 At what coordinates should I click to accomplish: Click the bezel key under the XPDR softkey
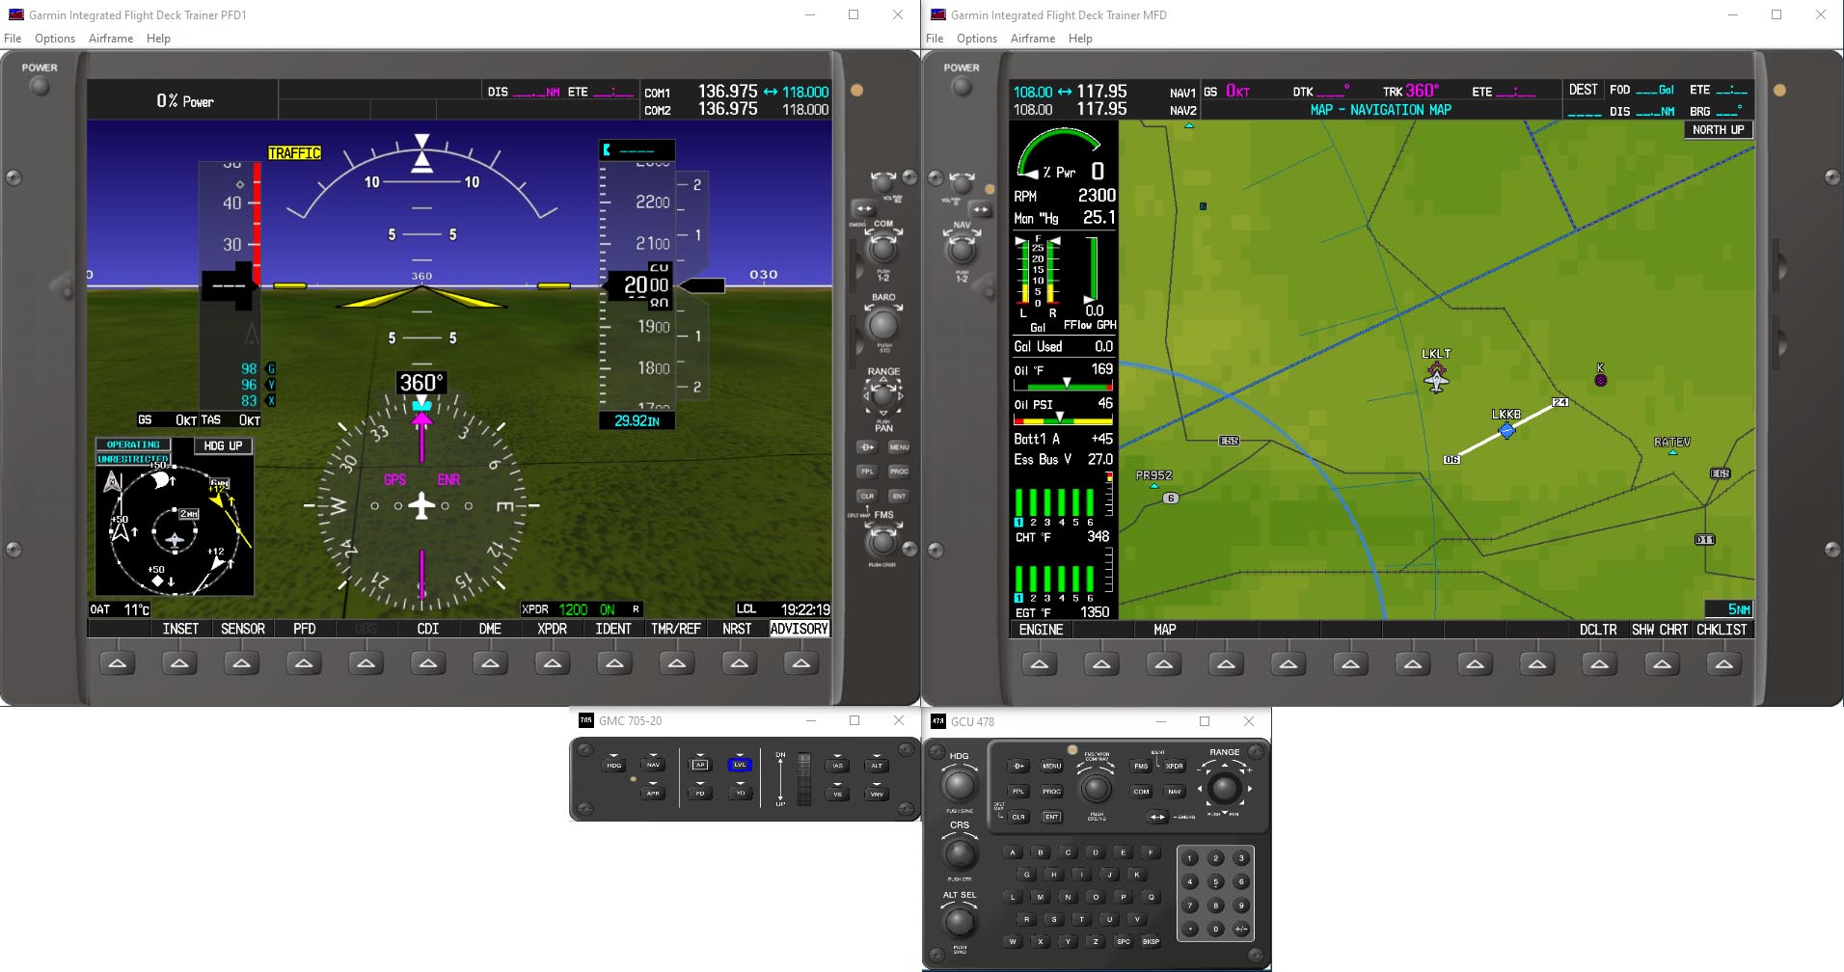(552, 663)
